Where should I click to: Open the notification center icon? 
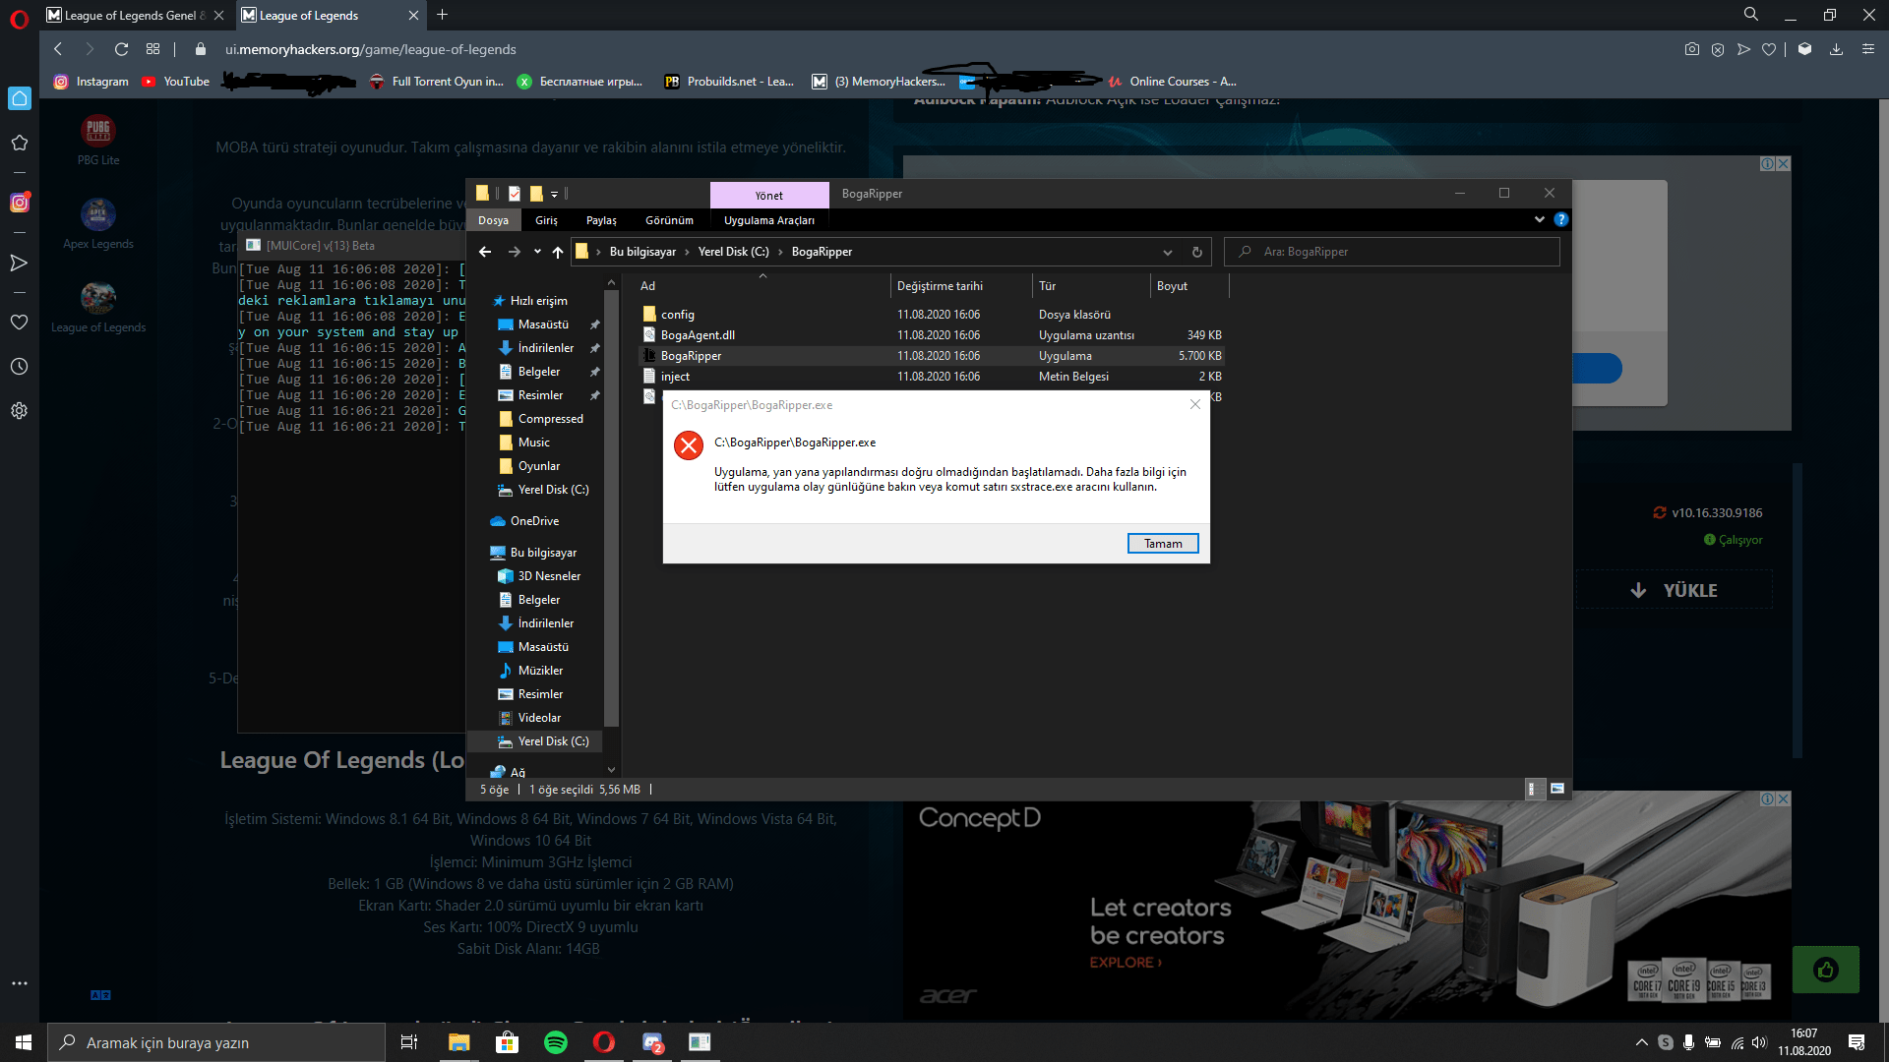tap(1857, 1042)
